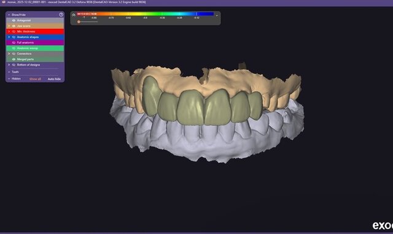Expand the Bottom of designs group arrow
This screenshot has height=234, width=393.
point(9,65)
